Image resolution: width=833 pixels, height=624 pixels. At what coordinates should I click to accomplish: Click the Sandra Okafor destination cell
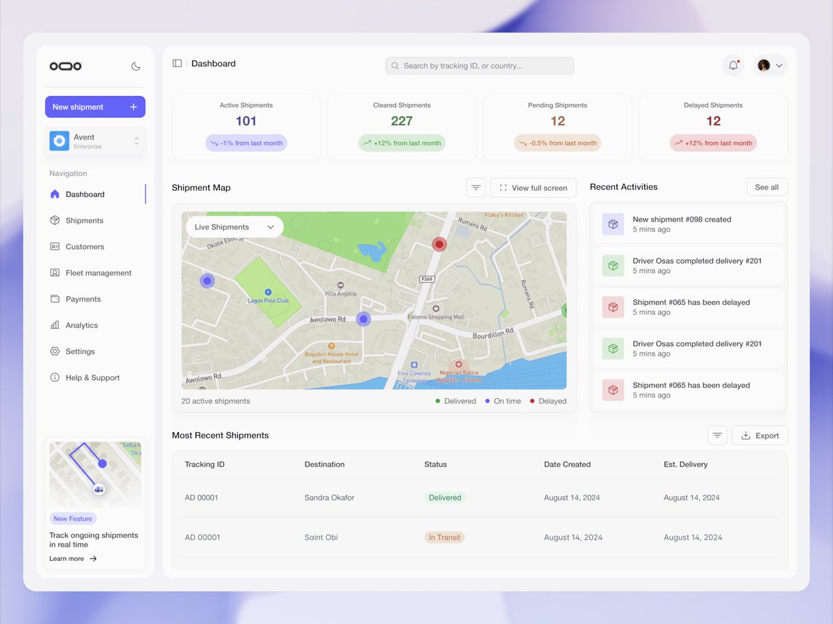(x=329, y=498)
